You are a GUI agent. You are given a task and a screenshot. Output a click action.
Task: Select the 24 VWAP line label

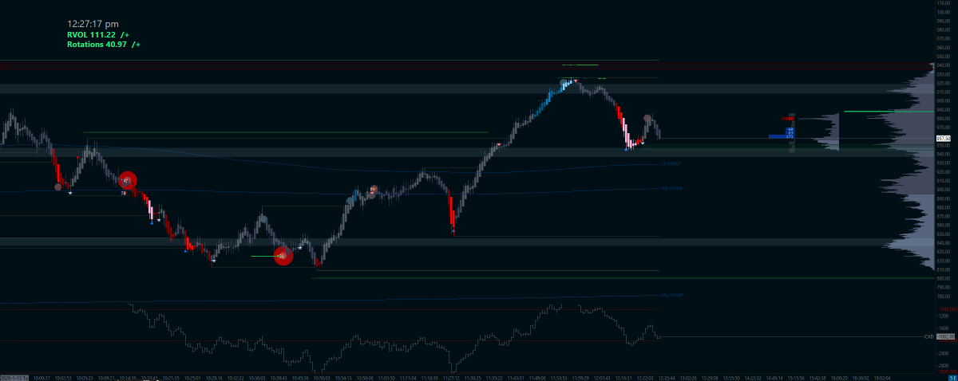(669, 163)
